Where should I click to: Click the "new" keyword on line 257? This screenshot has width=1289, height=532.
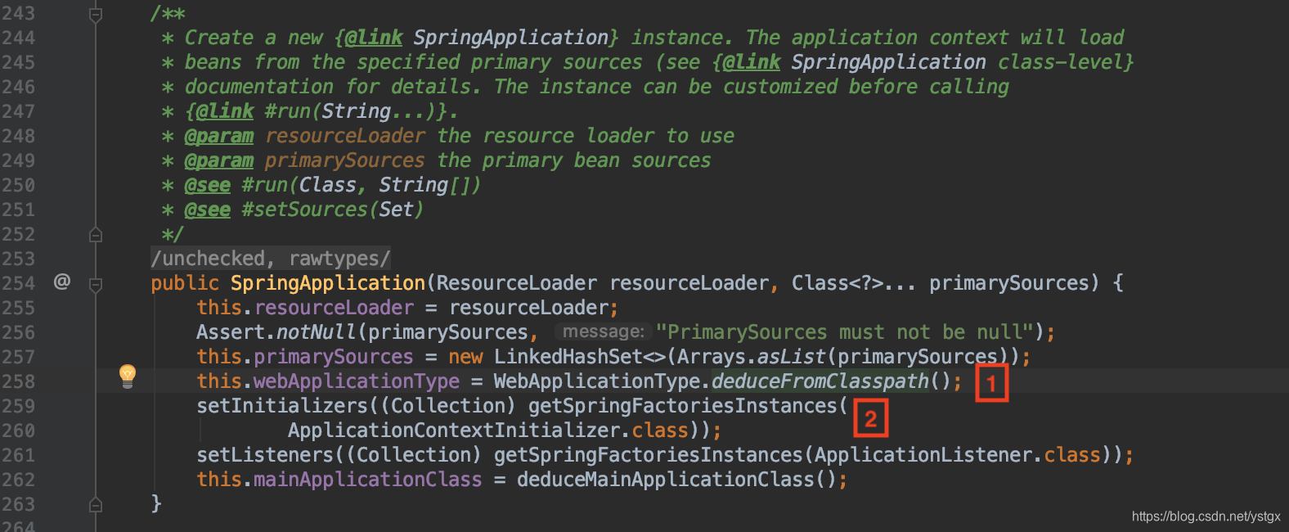pyautogui.click(x=465, y=357)
